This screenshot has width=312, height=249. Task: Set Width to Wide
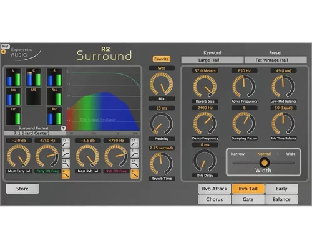pyautogui.click(x=291, y=154)
